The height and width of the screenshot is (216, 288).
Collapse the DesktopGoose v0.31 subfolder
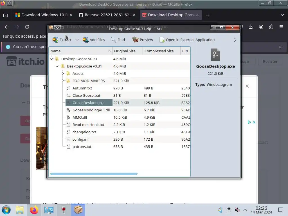(x=57, y=66)
